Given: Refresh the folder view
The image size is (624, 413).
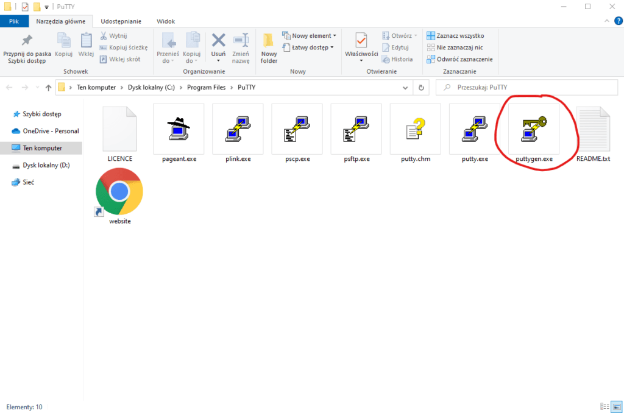Looking at the screenshot, I should (x=421, y=88).
